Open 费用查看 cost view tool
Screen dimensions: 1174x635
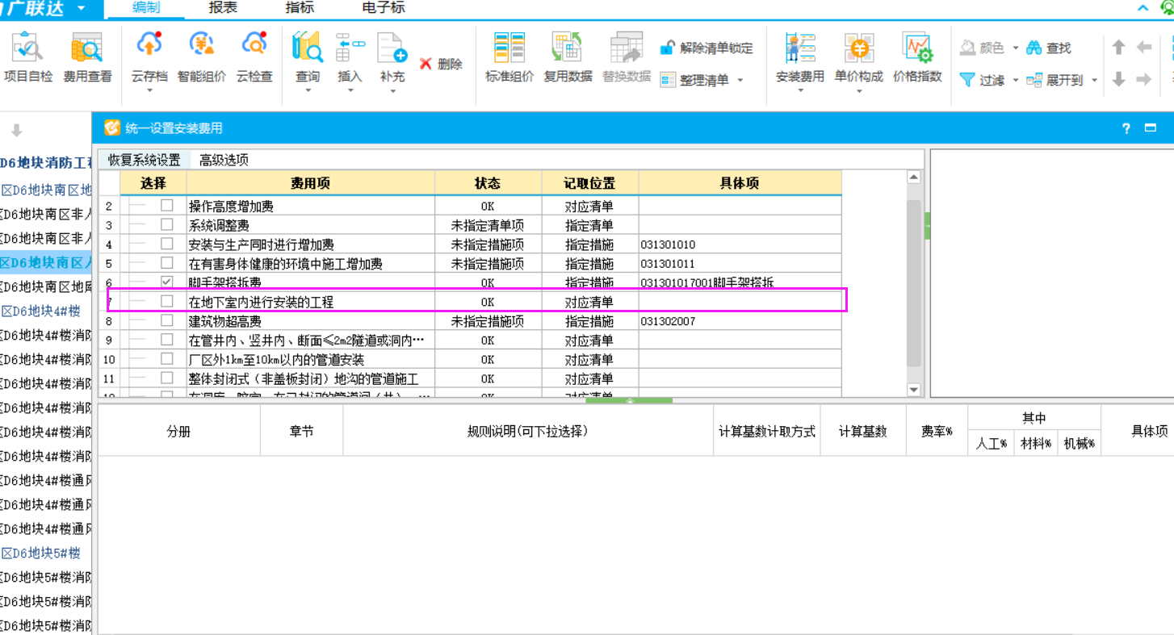click(x=87, y=58)
